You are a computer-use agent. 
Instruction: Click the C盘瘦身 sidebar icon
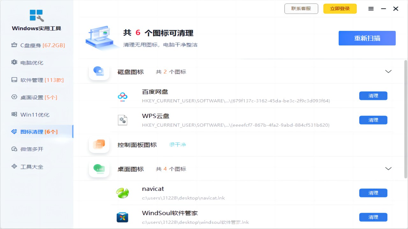[x=14, y=45]
